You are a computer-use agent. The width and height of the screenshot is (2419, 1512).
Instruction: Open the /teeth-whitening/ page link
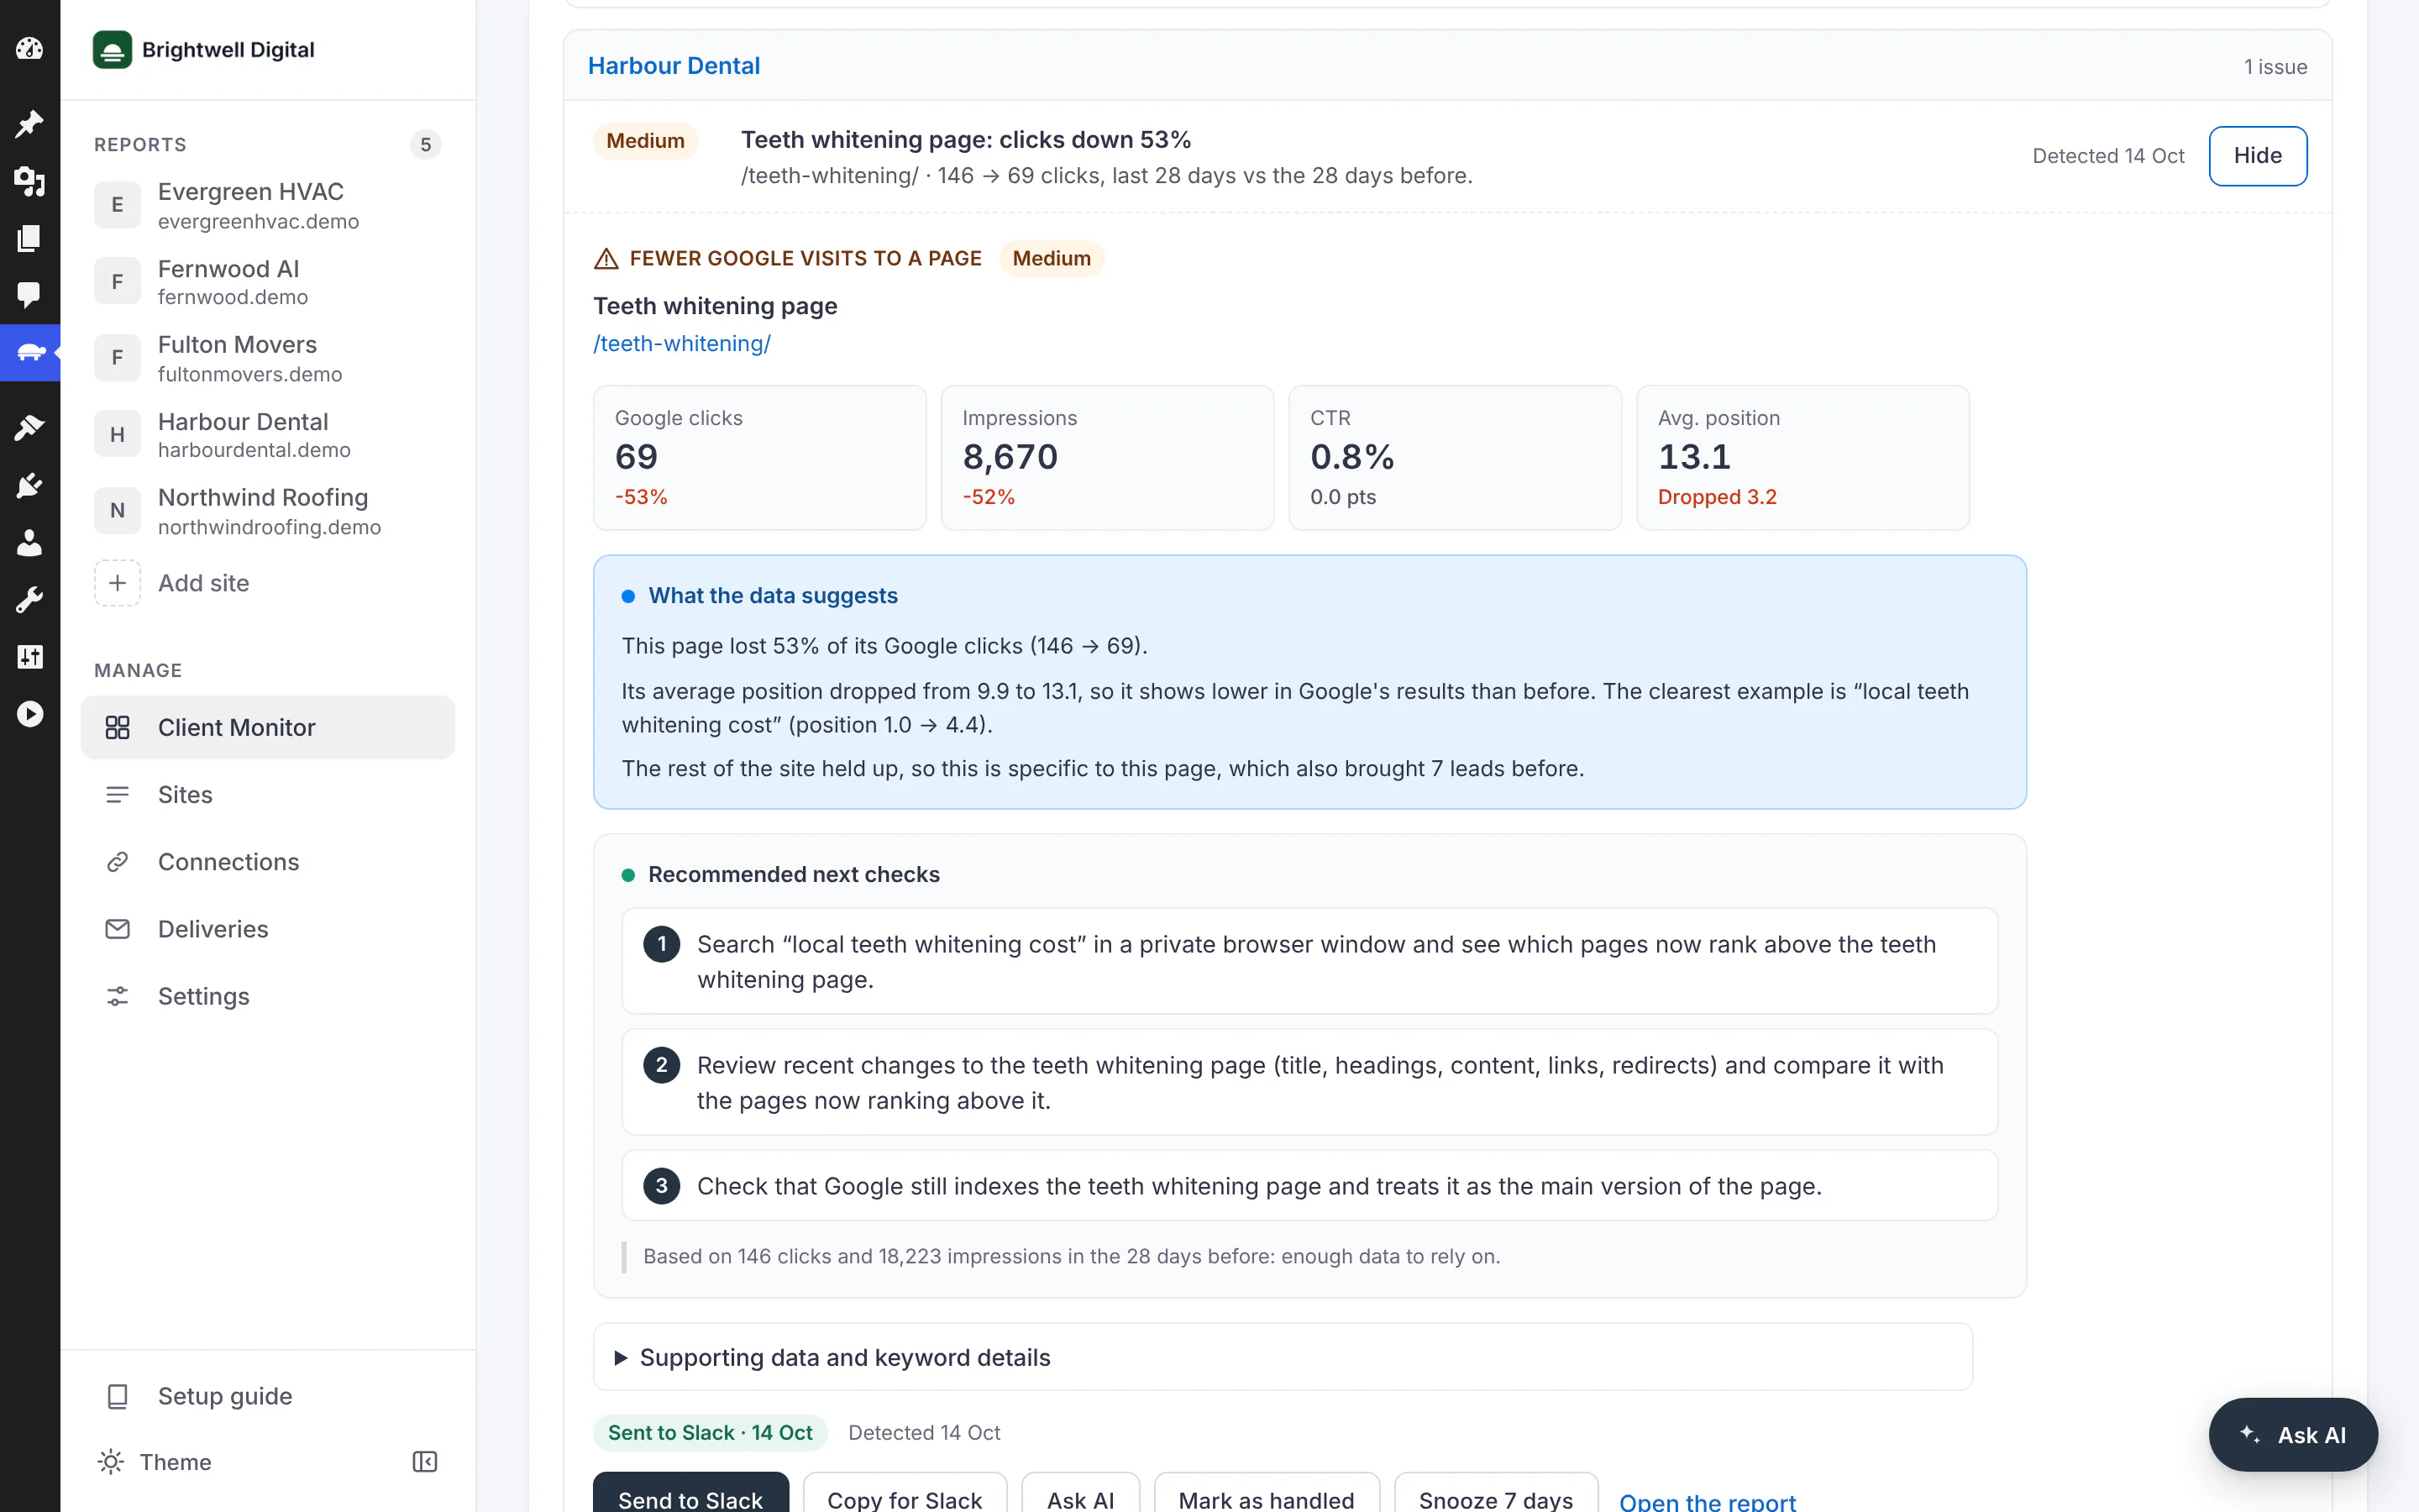(682, 344)
